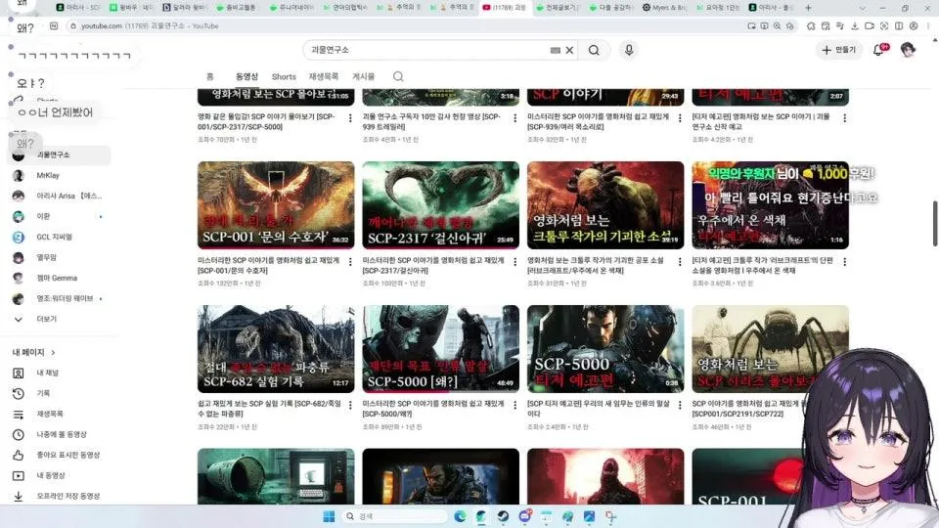Image resolution: width=939 pixels, height=528 pixels.
Task: Click the browser download icon in the toolbar
Action: (855, 26)
